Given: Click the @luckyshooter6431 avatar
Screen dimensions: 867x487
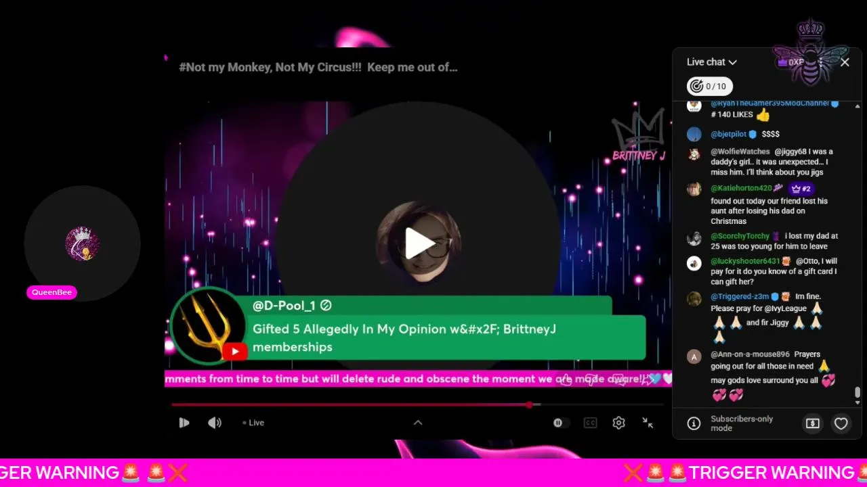Looking at the screenshot, I should [x=694, y=264].
